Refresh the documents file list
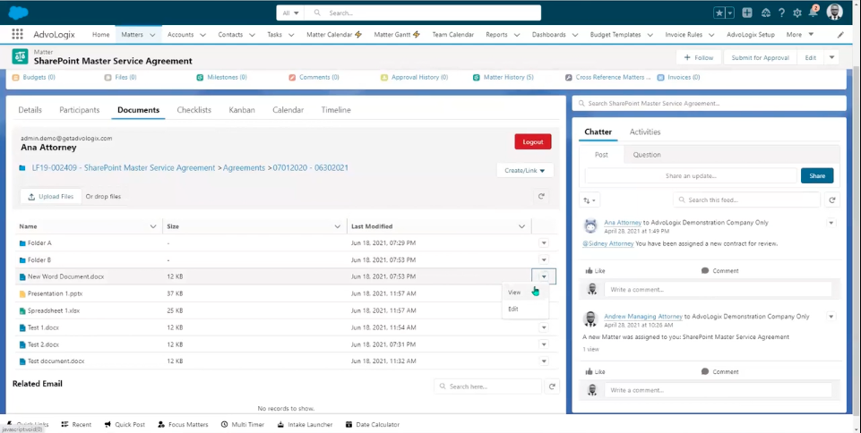The width and height of the screenshot is (861, 433). point(541,196)
